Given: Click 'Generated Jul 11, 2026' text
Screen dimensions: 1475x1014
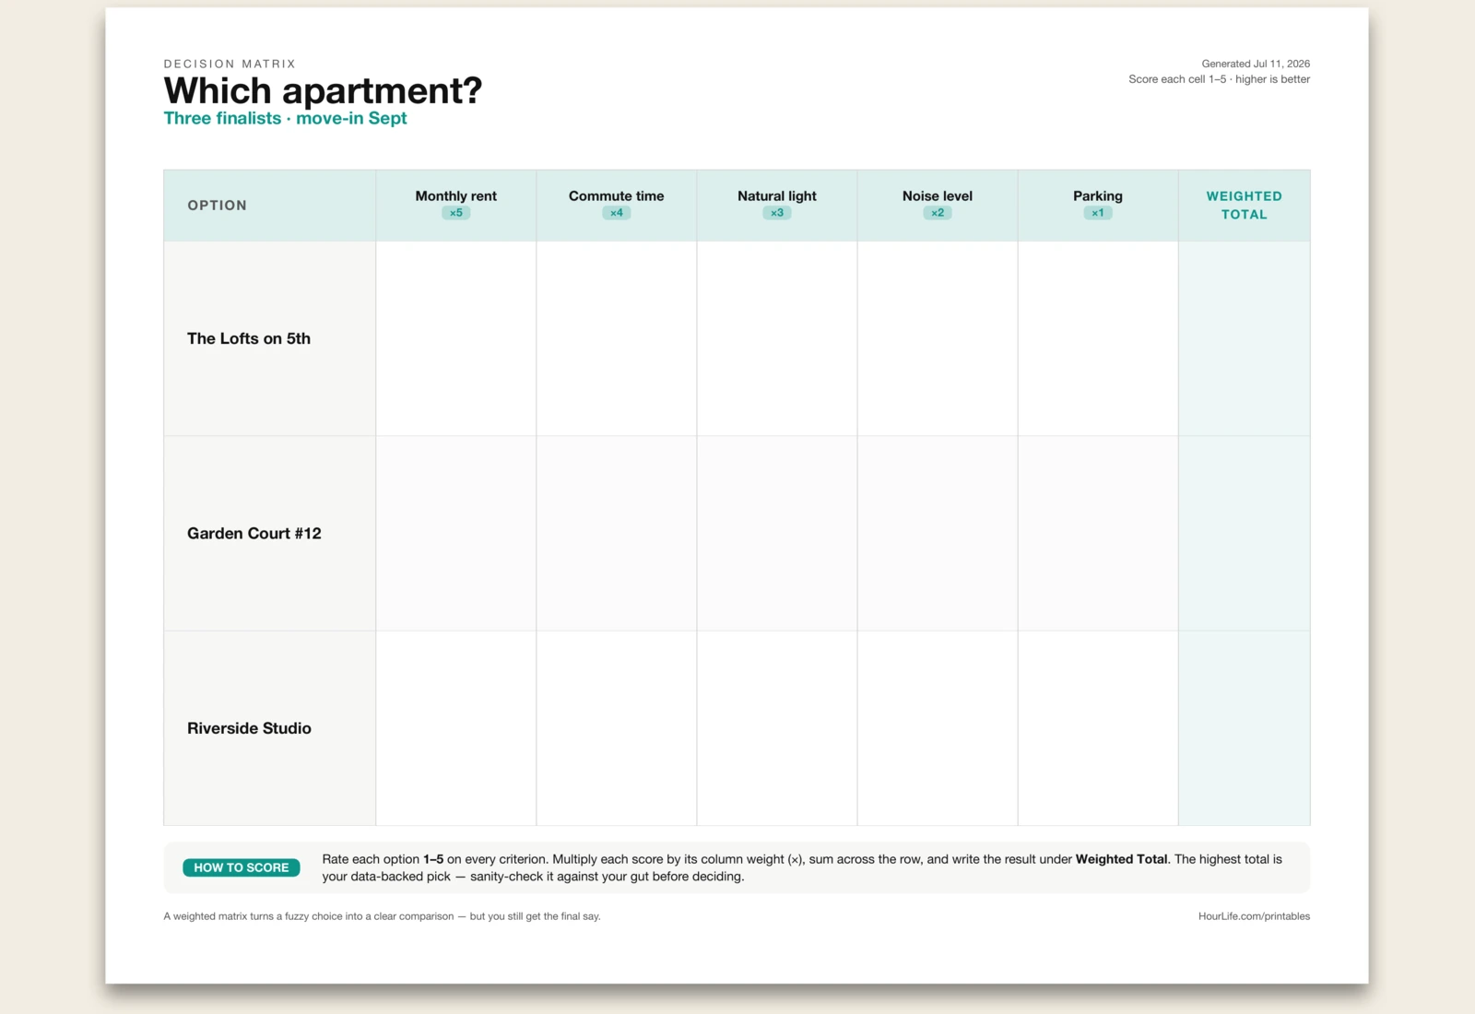Looking at the screenshot, I should click(1256, 64).
